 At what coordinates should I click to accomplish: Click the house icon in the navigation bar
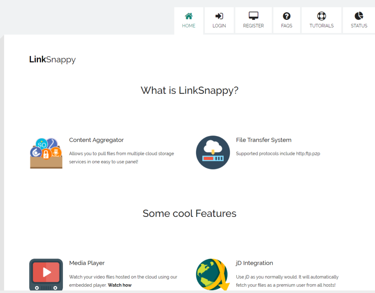pyautogui.click(x=189, y=16)
